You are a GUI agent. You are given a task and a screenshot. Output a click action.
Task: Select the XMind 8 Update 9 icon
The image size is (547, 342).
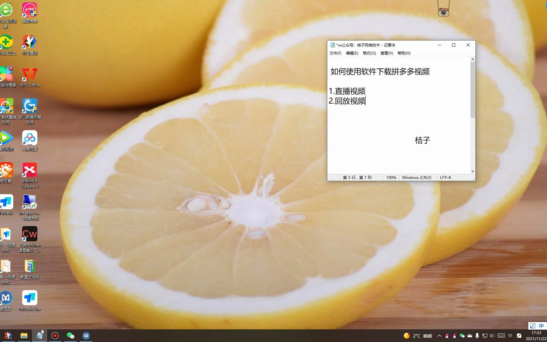[30, 175]
